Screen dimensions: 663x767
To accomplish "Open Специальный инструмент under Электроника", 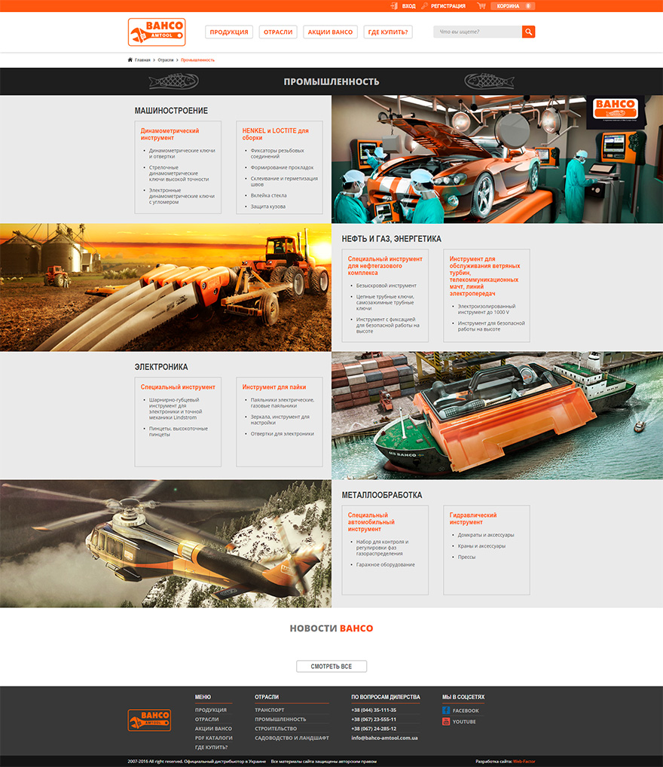I will click(178, 387).
